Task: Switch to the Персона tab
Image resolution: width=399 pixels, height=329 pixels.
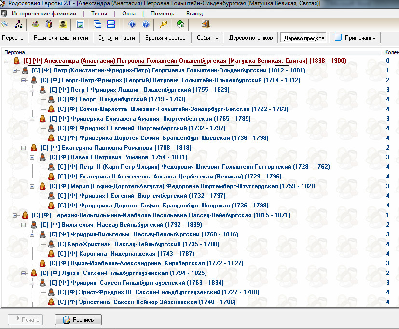Action: pos(13,38)
